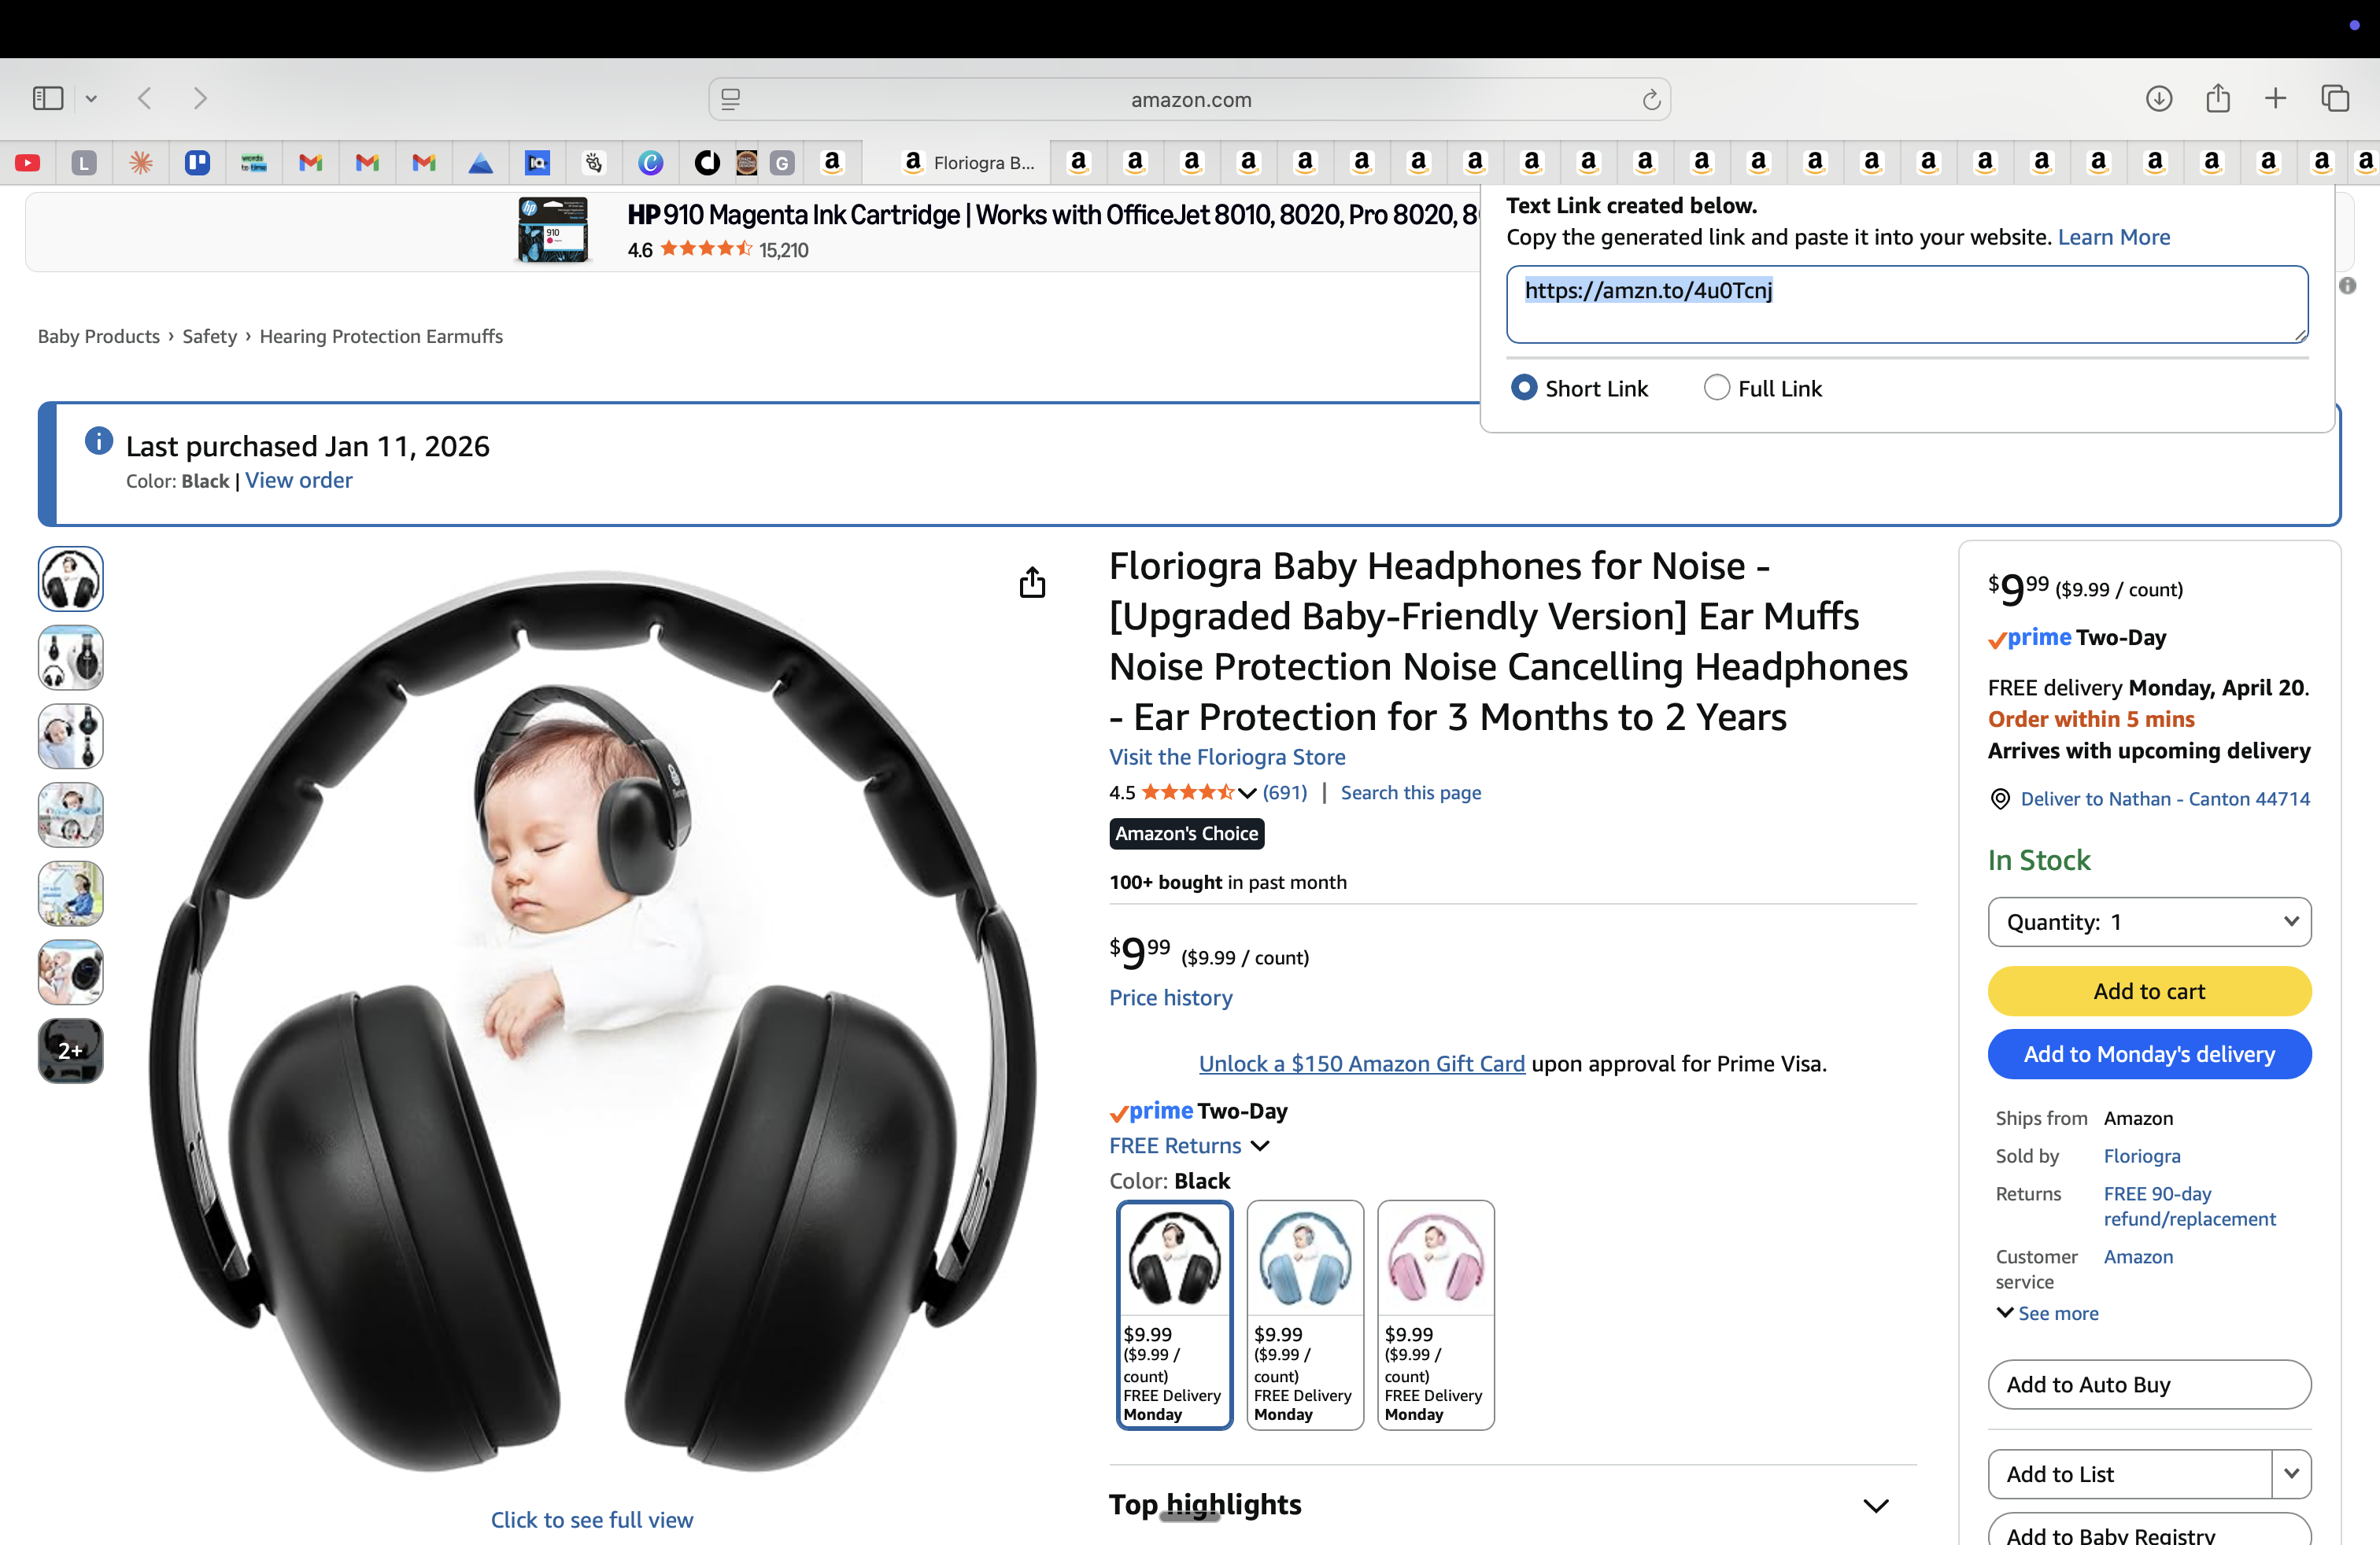Open the Floriogra seller link

point(2142,1156)
